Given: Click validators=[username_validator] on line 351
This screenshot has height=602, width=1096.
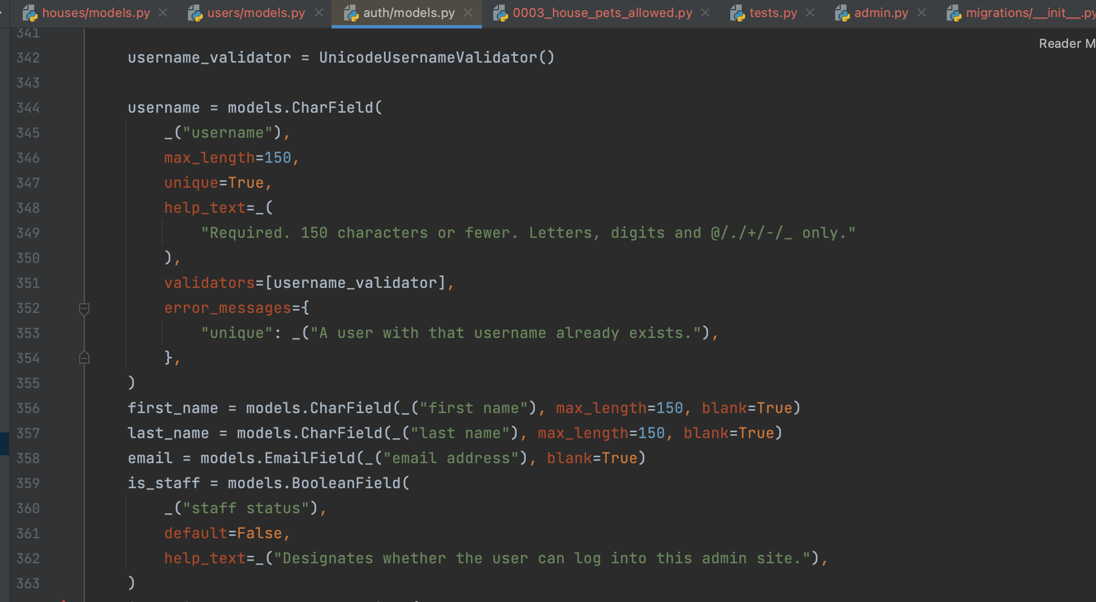Looking at the screenshot, I should tap(305, 283).
